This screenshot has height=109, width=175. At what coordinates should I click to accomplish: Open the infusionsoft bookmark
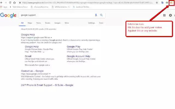[x=40, y=7]
